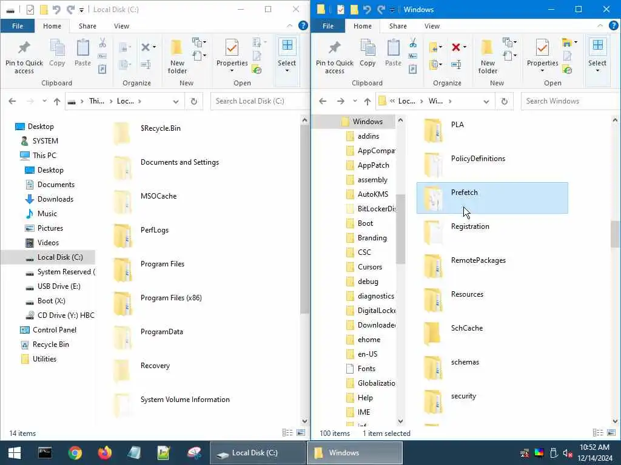The width and height of the screenshot is (621, 465).
Task: Click Help question mark in Local Disk window
Action: (303, 25)
